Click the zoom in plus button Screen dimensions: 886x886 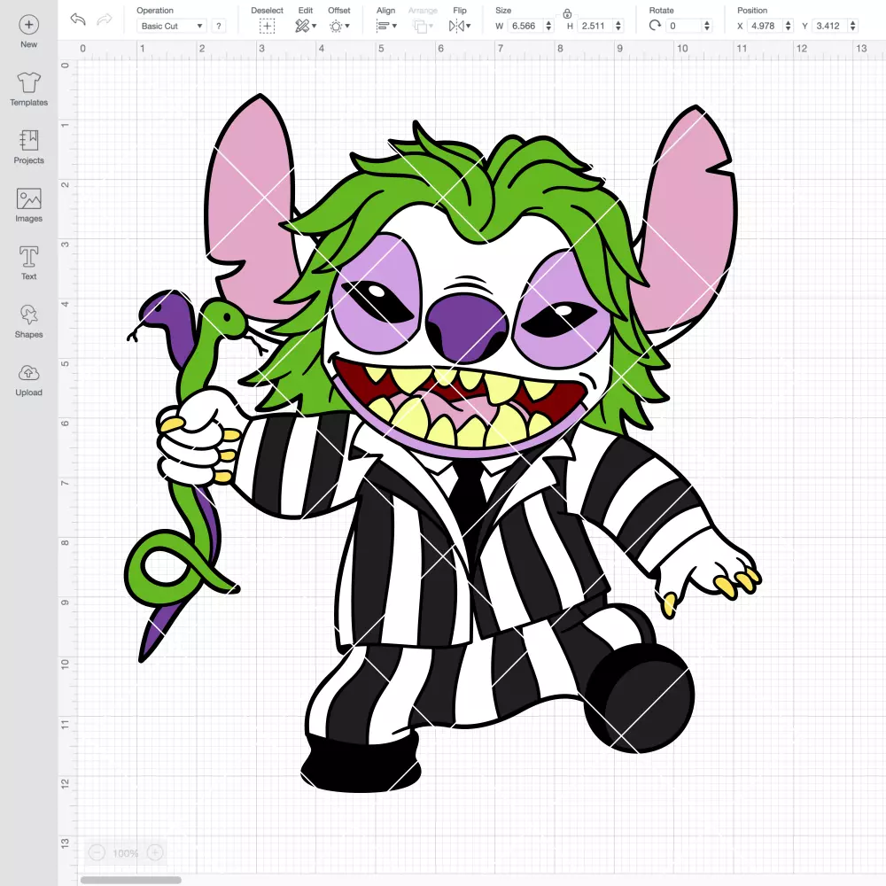pos(155,852)
